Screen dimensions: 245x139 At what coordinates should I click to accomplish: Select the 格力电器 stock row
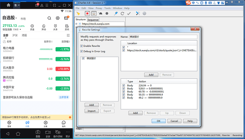click(x=36, y=49)
